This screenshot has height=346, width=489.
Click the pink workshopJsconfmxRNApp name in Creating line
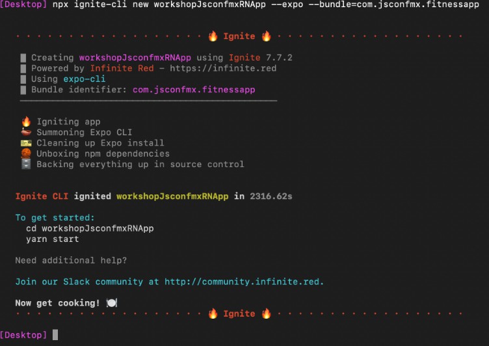[135, 58]
